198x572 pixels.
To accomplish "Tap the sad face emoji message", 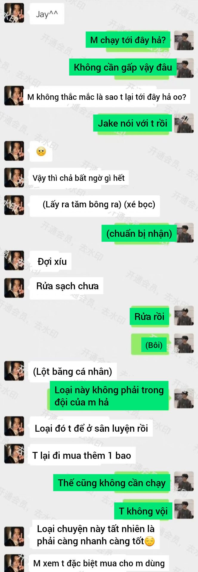I will 41,151.
